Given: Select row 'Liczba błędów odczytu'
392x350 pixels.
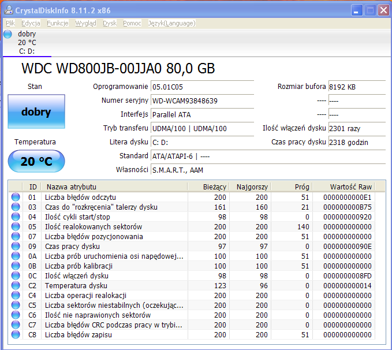Looking at the screenshot, I should point(192,197).
